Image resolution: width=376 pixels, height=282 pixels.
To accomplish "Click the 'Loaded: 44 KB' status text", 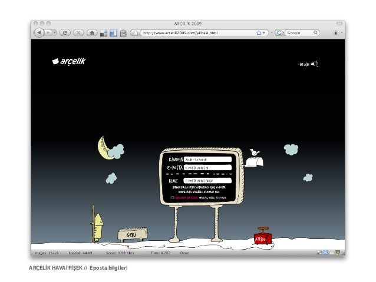I will click(x=80, y=253).
